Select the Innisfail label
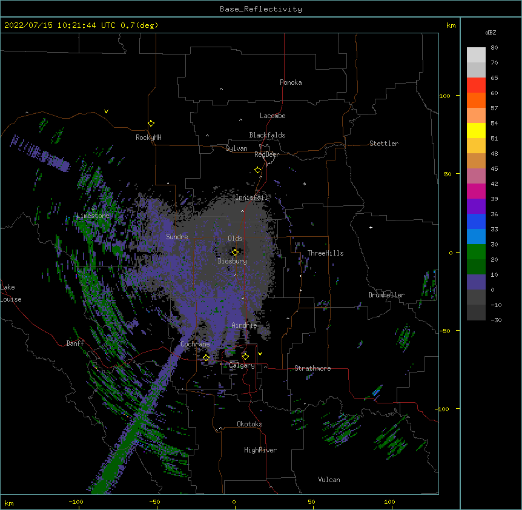The width and height of the screenshot is (522, 510). click(x=252, y=197)
